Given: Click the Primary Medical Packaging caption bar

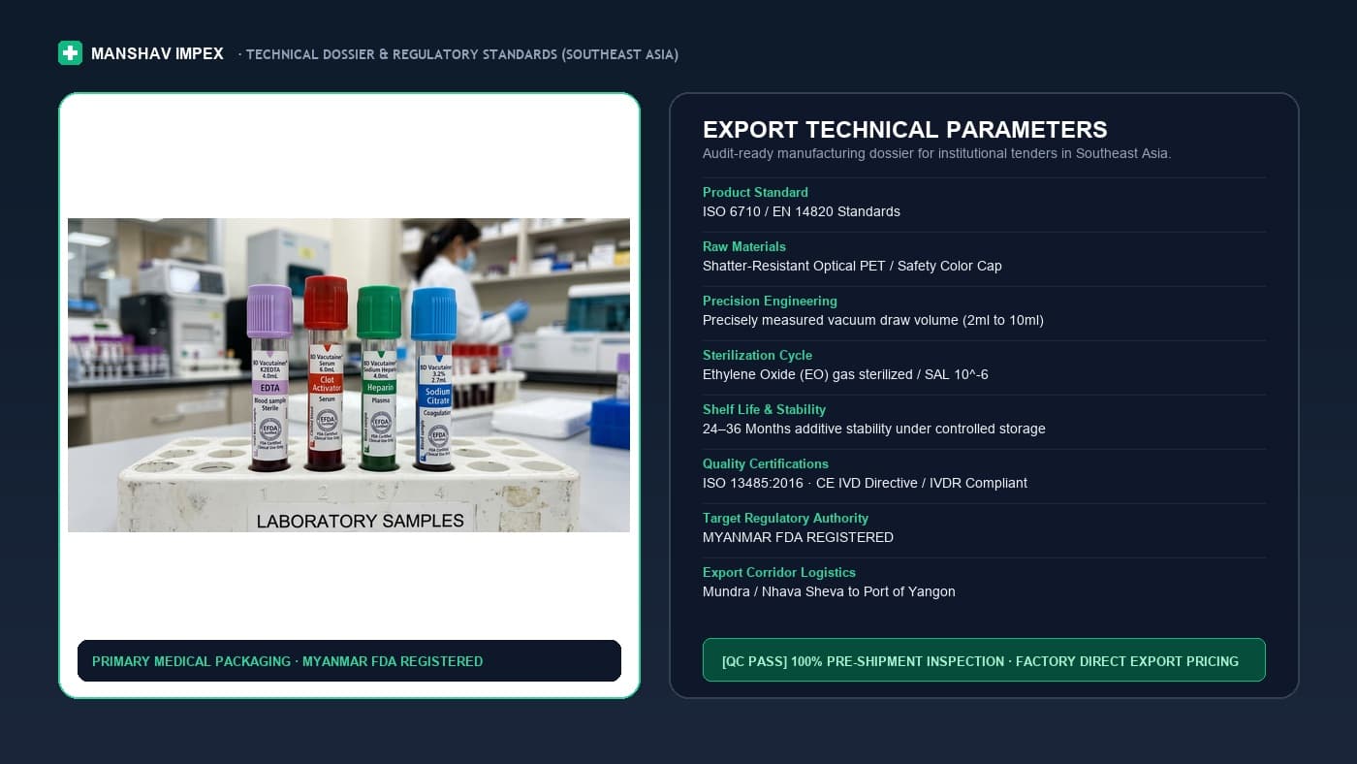Looking at the screenshot, I should pyautogui.click(x=349, y=661).
